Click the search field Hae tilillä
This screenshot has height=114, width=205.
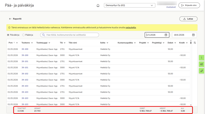(69, 35)
